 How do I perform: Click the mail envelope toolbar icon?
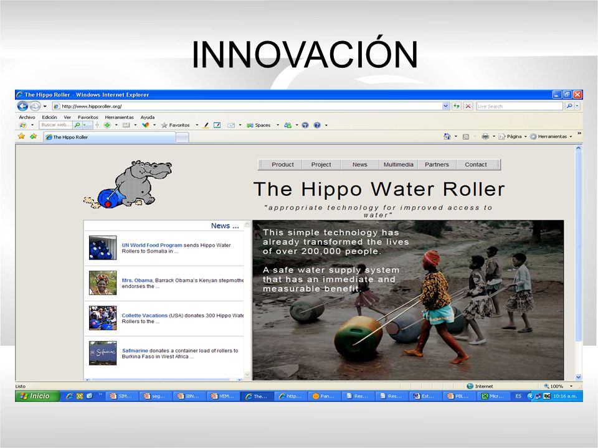tap(230, 125)
